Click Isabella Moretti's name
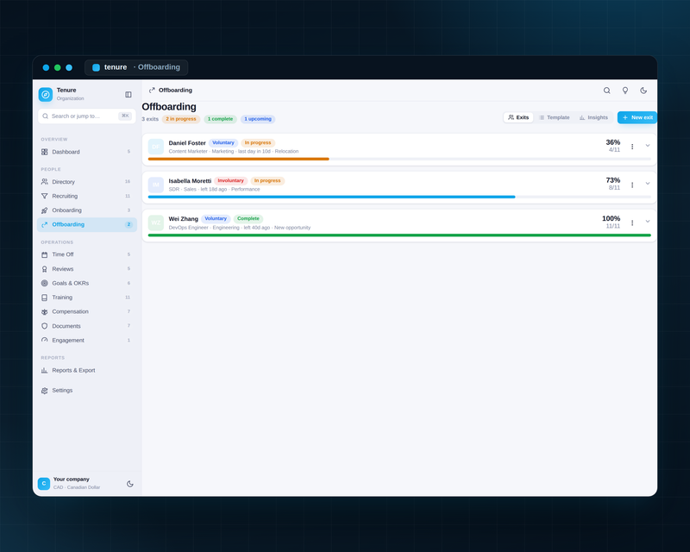This screenshot has width=690, height=552. (x=190, y=181)
